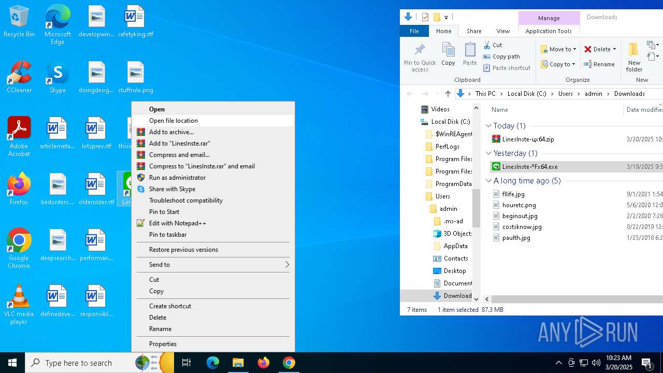Screen dimensions: 663x373
Task: Create a New folder from ribbon
Action: pos(634,57)
